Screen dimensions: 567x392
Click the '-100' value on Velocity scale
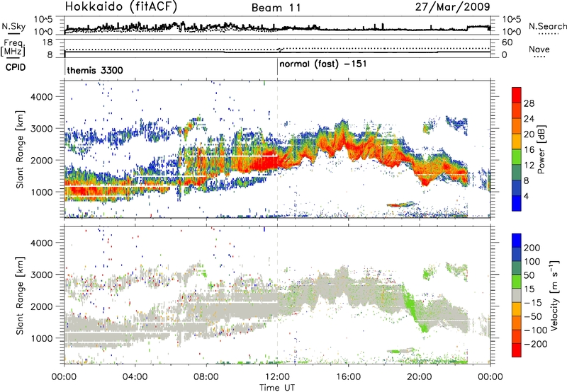pos(536,330)
